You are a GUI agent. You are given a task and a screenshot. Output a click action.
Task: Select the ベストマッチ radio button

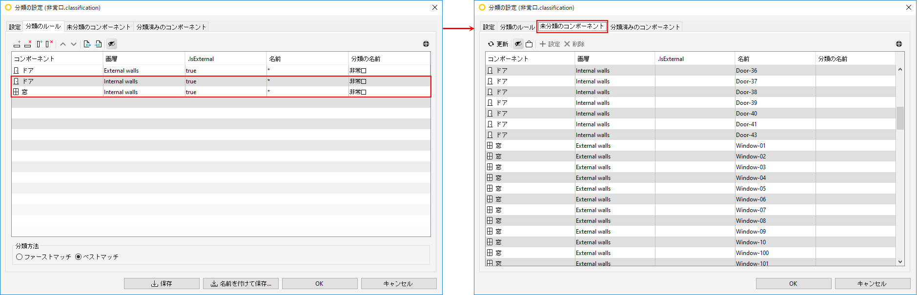97,256
